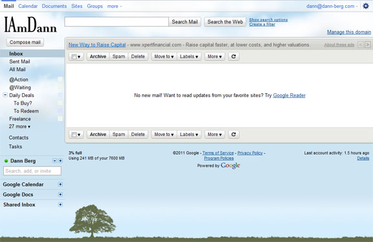Open the @Waiting label
373x242 pixels.
pos(20,87)
